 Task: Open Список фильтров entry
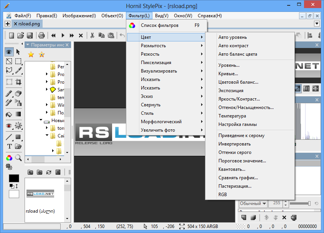[160, 25]
